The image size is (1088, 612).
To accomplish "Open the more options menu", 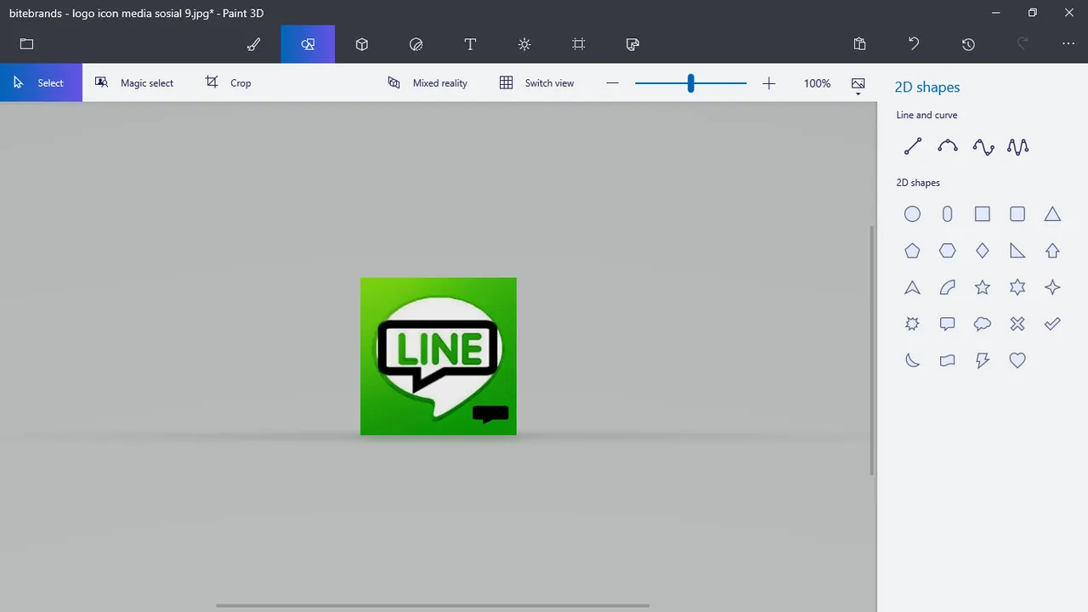I will point(1068,44).
